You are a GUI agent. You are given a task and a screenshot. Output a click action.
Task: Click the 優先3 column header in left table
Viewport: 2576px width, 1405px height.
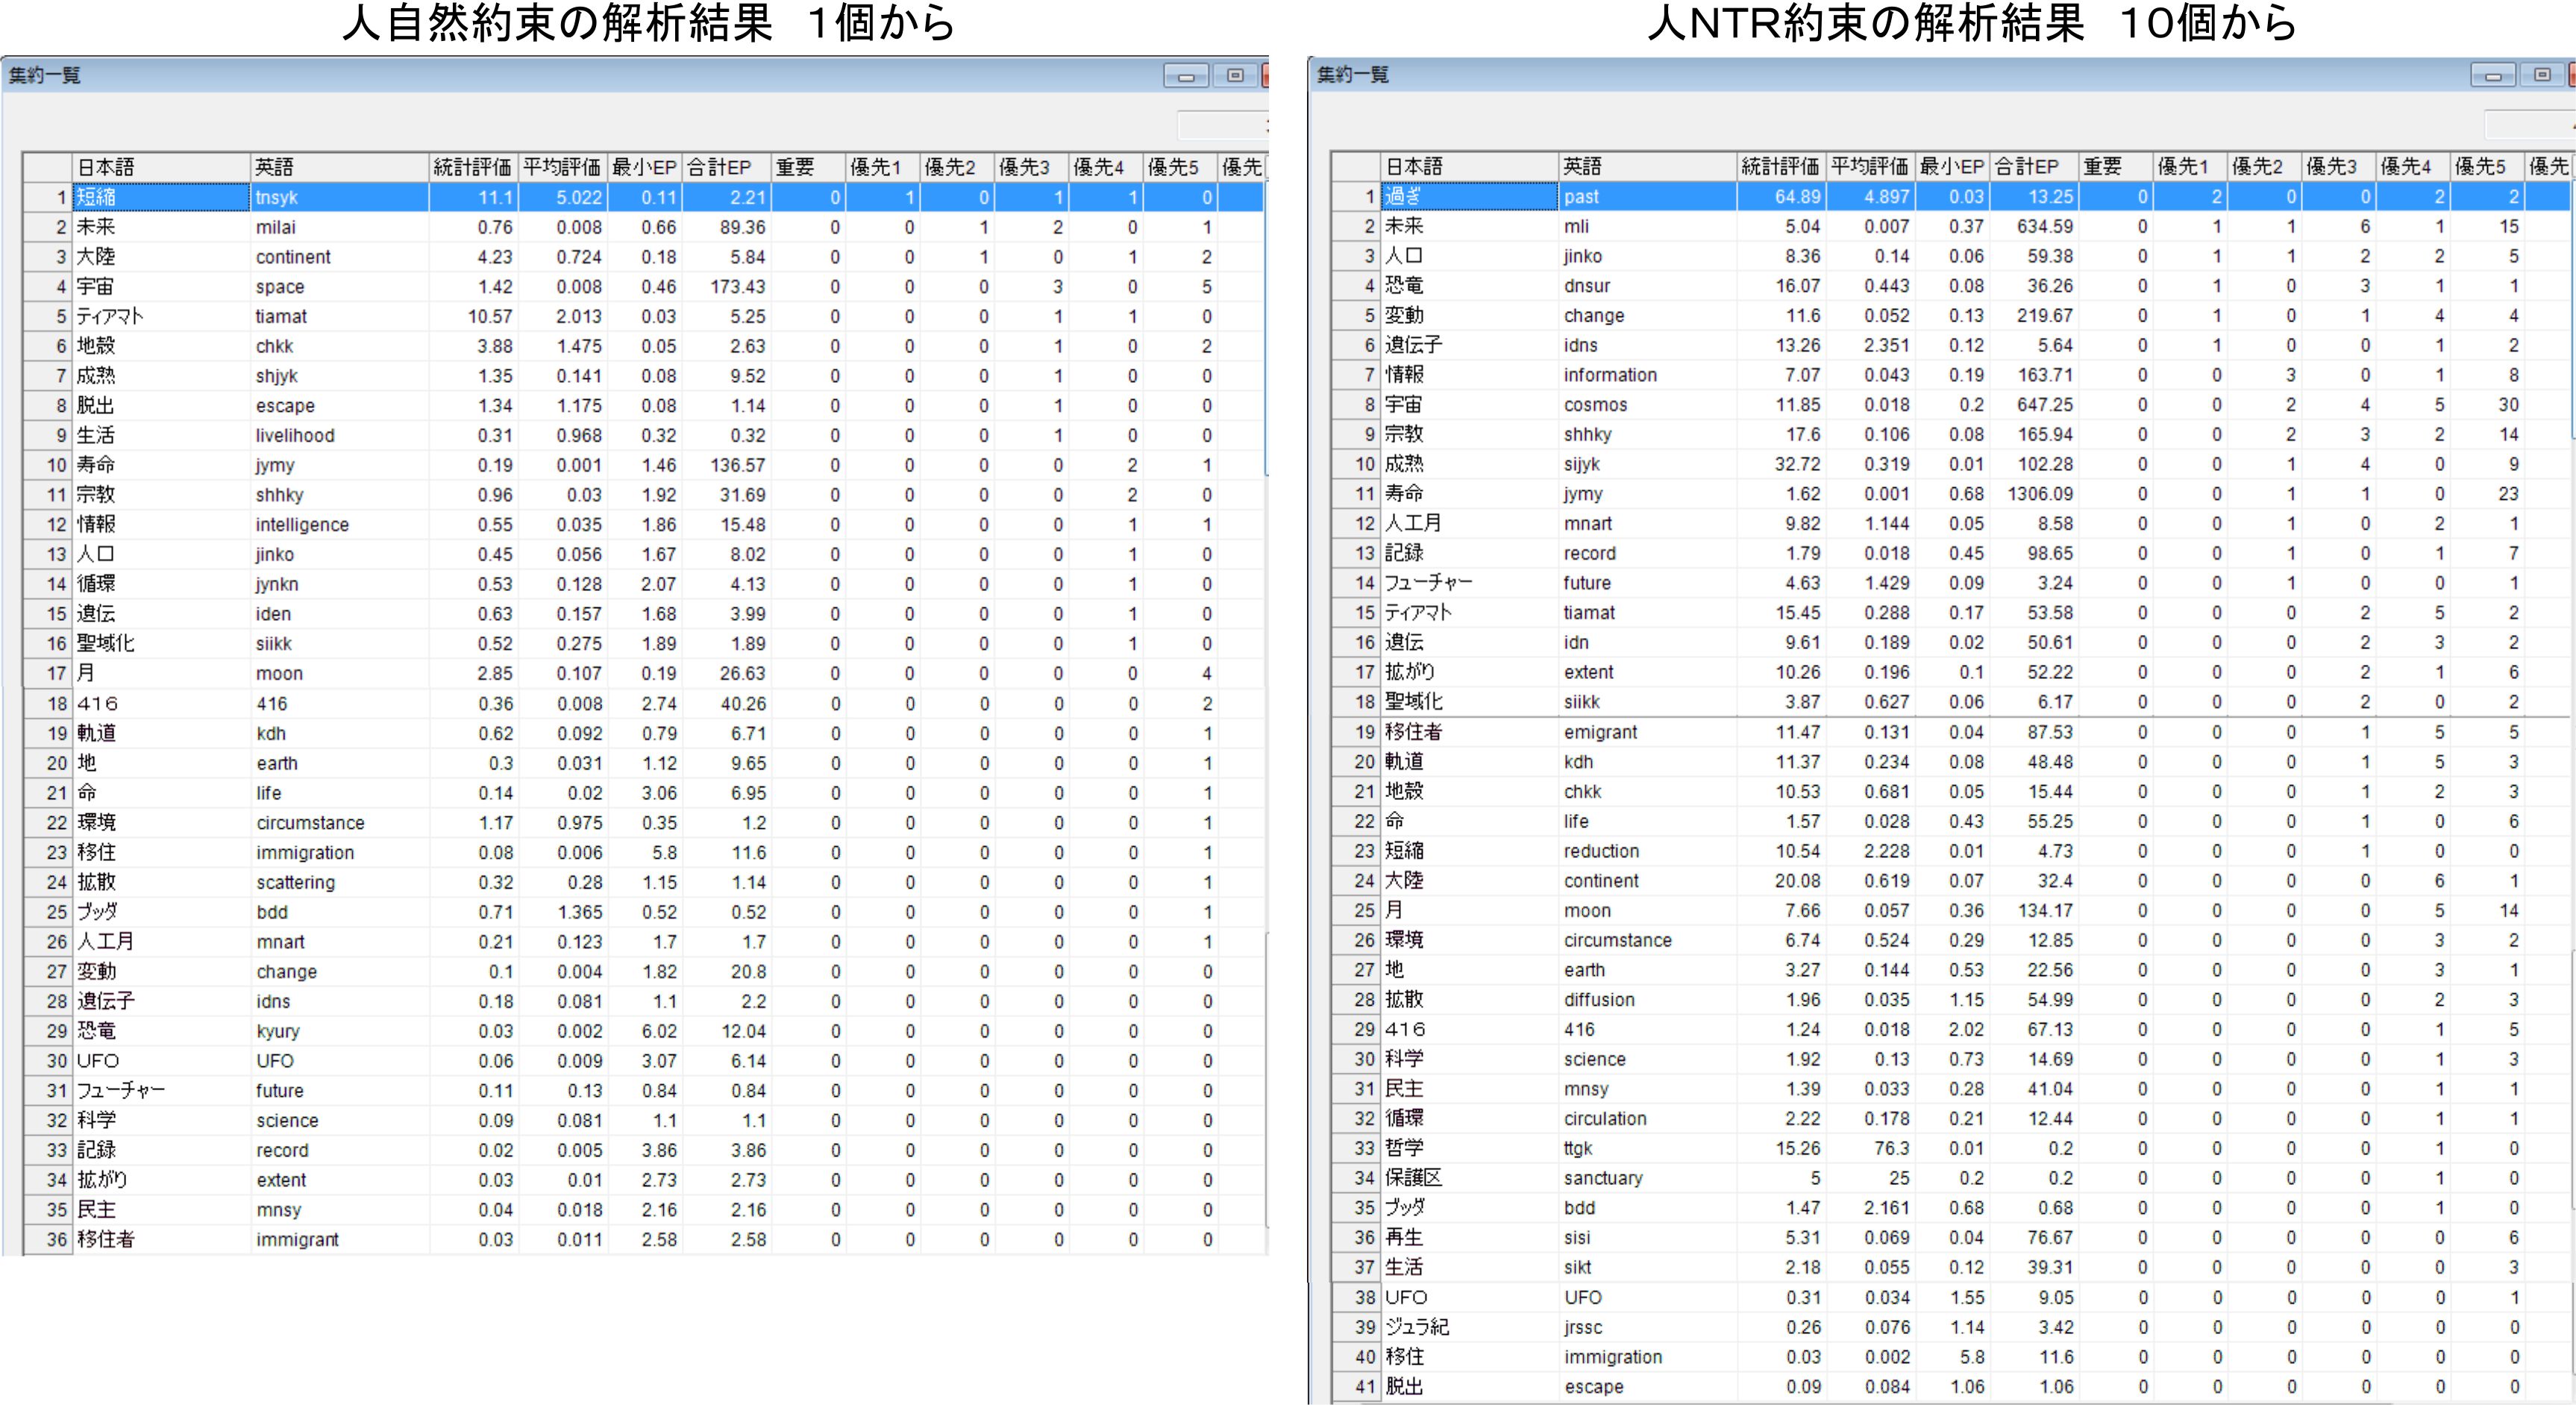(x=1030, y=167)
